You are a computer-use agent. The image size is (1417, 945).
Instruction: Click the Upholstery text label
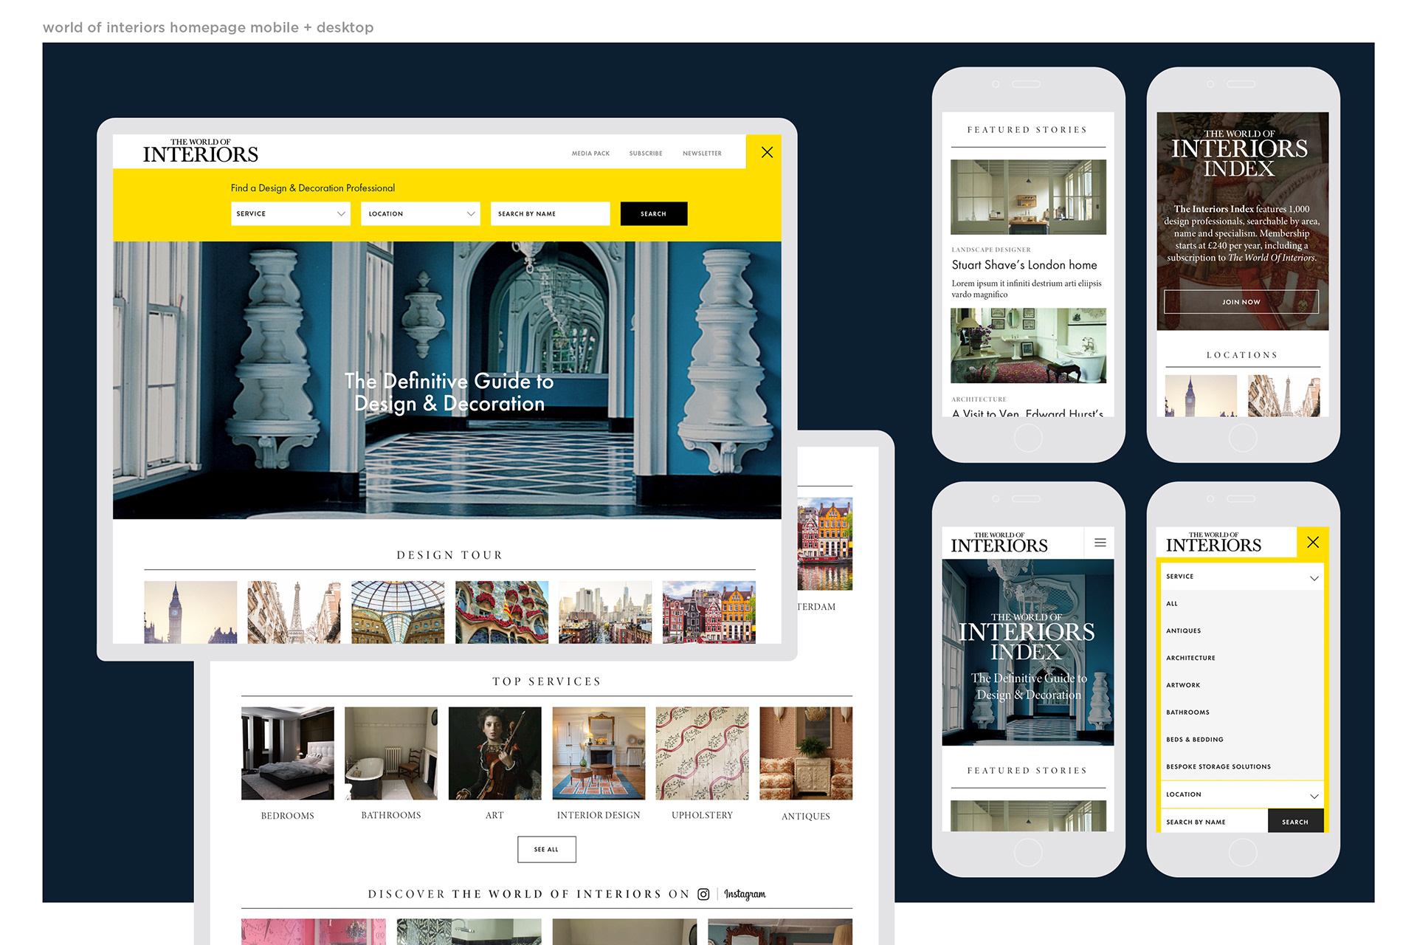pos(703,815)
